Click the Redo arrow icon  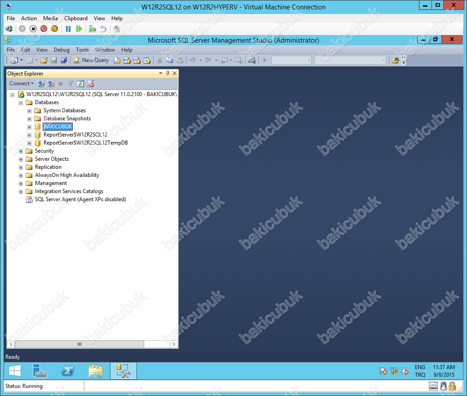coord(208,61)
